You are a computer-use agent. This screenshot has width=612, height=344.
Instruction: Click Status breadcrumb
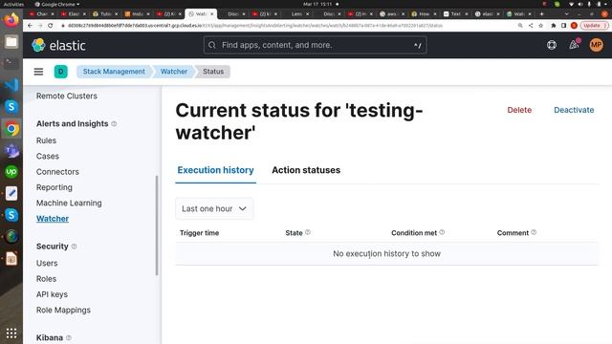coord(213,72)
